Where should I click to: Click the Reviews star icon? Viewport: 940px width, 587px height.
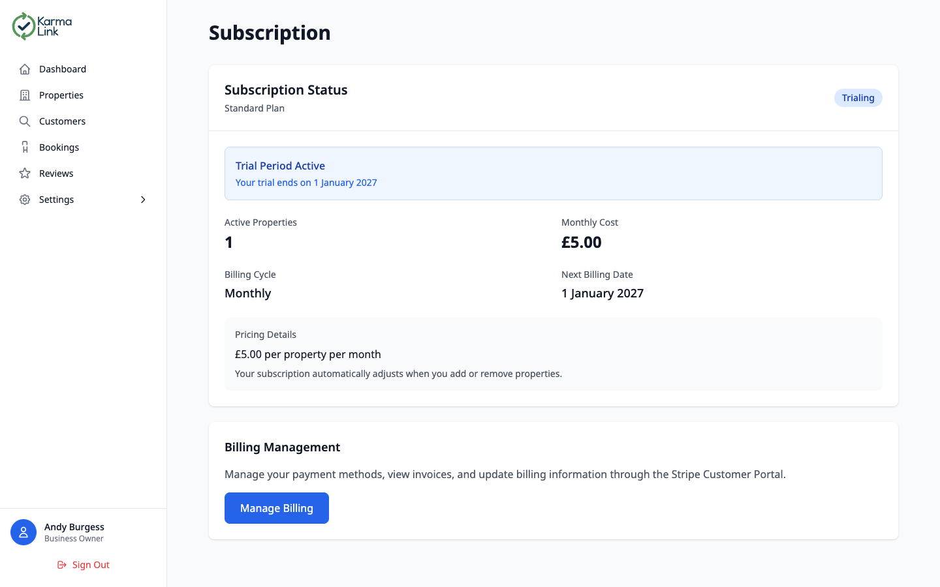[x=24, y=173]
